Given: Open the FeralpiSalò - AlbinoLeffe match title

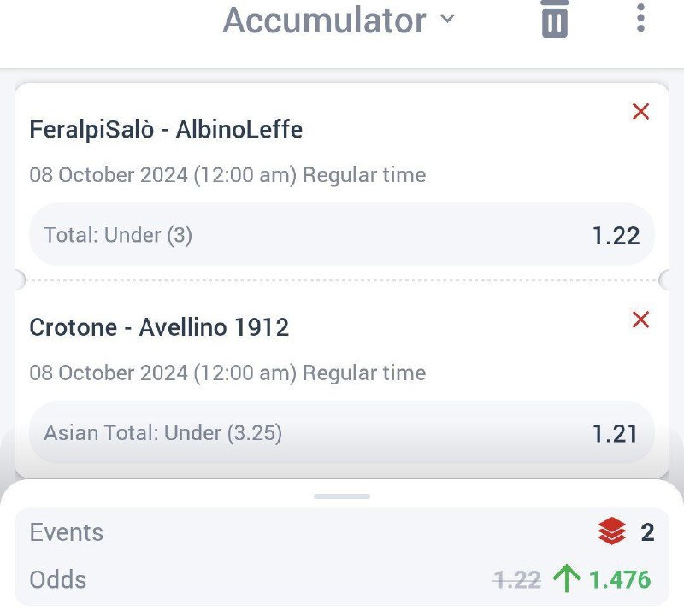Looking at the screenshot, I should (166, 129).
